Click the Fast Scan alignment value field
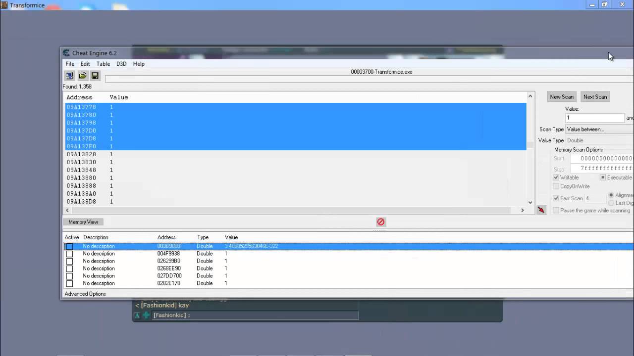The image size is (634, 356). pos(594,198)
